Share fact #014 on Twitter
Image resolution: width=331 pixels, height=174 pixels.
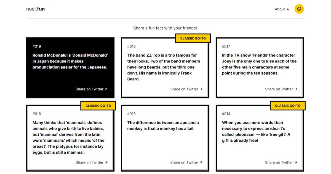[x=281, y=162]
